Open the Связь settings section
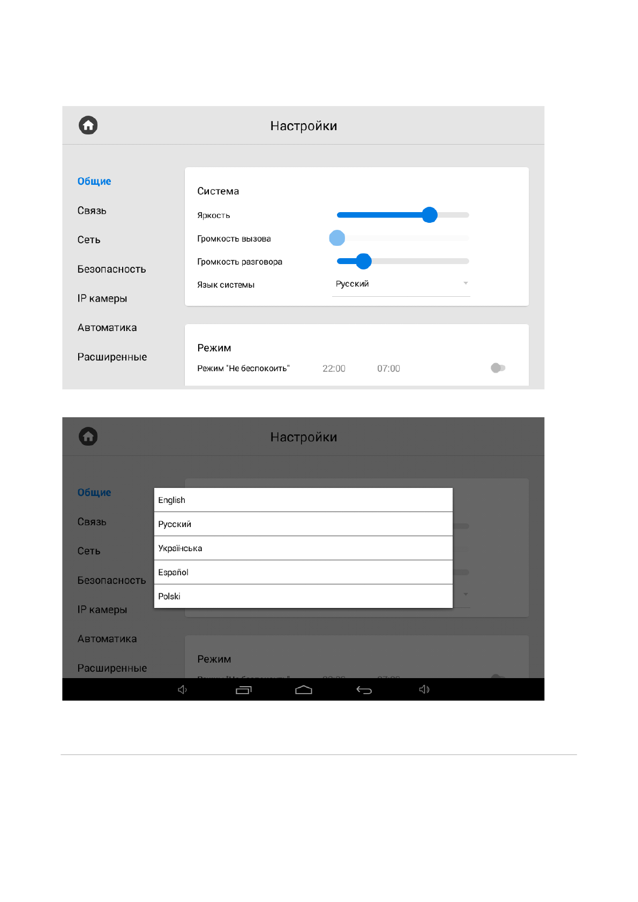 [92, 211]
